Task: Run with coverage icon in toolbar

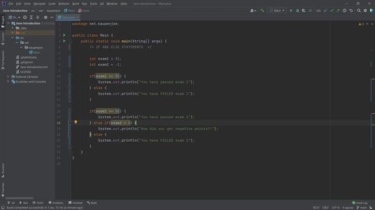Action: [304, 10]
